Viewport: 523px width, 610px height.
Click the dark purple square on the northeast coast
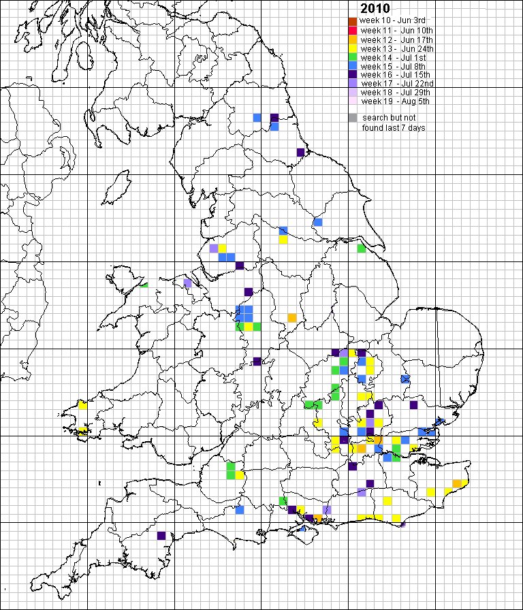coord(300,152)
